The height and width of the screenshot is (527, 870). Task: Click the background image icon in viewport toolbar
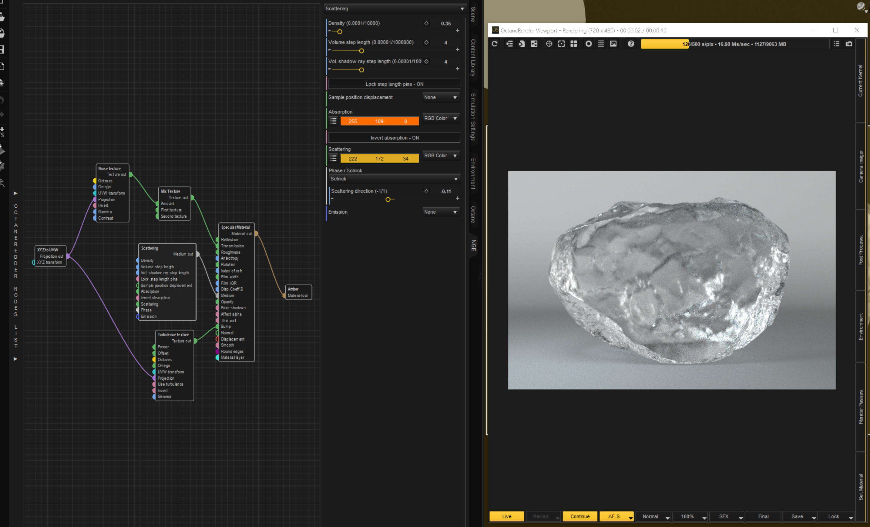pos(613,44)
